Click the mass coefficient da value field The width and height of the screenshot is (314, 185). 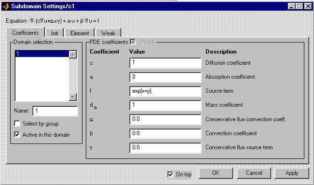(x=165, y=105)
